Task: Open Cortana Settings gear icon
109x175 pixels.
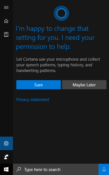Action: tap(6, 143)
